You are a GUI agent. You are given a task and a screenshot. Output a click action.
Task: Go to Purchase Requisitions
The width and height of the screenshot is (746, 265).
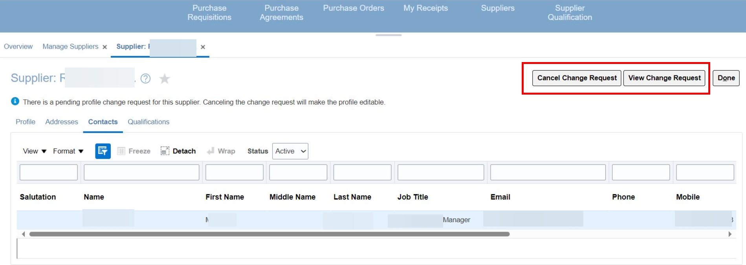(x=209, y=13)
